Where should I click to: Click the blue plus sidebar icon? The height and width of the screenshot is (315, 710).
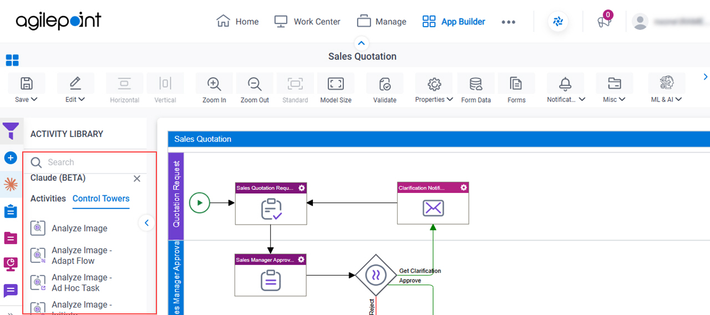tap(11, 158)
